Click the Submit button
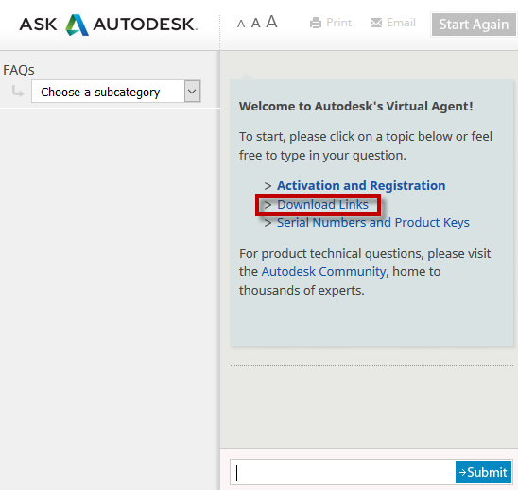 tap(483, 472)
